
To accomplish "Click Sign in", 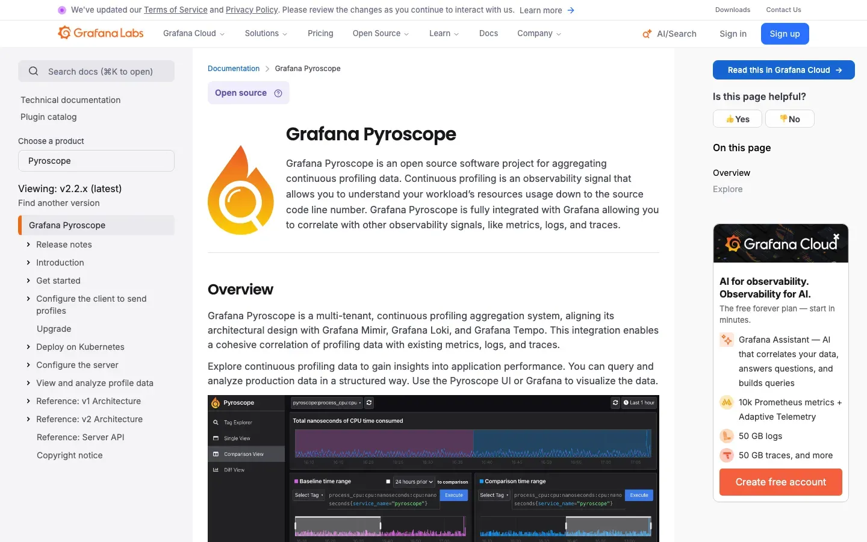I will click(x=733, y=34).
